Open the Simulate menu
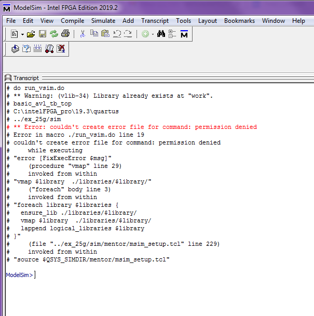314x316 pixels. (x=103, y=21)
